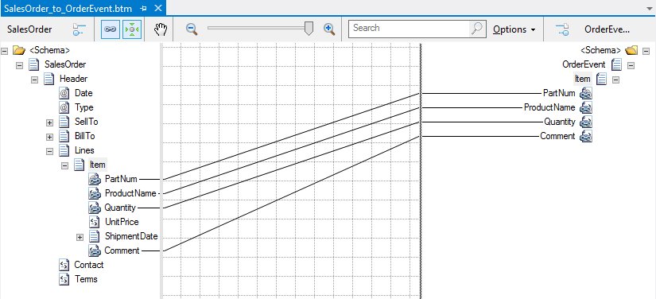This screenshot has width=656, height=299.
Task: Collapse the source Item node under Lines
Action: 65,165
